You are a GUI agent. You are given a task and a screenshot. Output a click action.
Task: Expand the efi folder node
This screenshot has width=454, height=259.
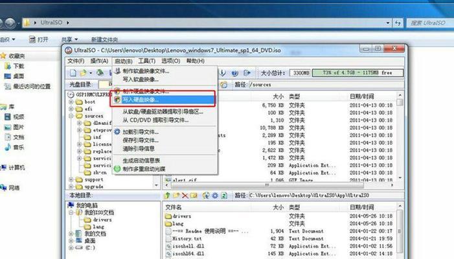[71, 109]
